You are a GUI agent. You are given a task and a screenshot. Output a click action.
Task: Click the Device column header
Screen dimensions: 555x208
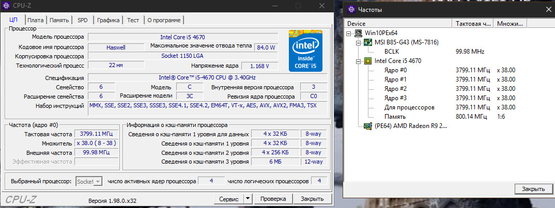coord(398,24)
